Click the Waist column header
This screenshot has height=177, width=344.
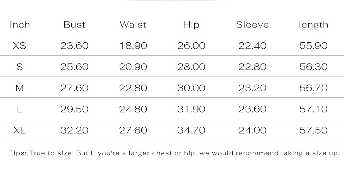(133, 25)
